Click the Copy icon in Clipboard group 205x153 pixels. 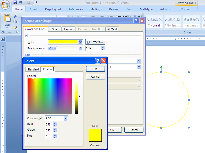point(15,21)
